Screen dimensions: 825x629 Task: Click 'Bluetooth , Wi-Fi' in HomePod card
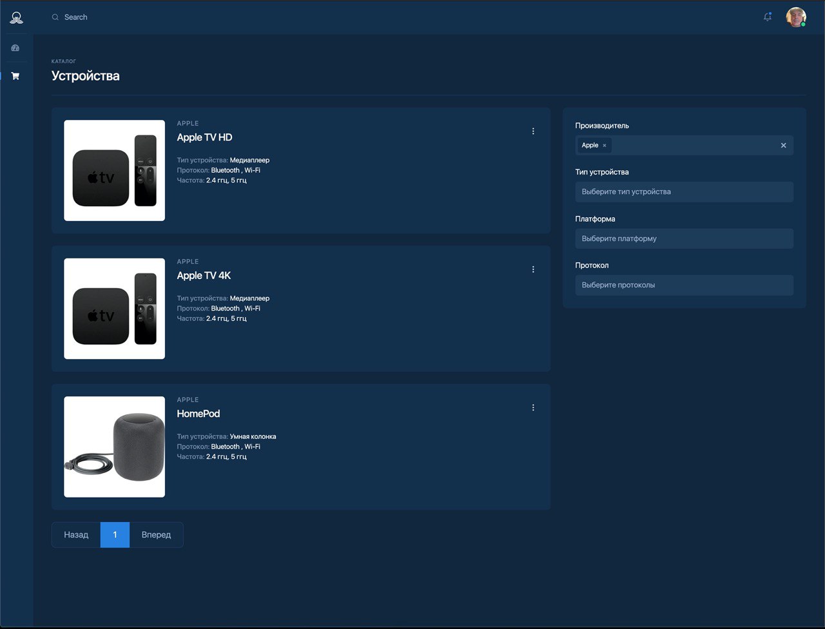(x=236, y=447)
